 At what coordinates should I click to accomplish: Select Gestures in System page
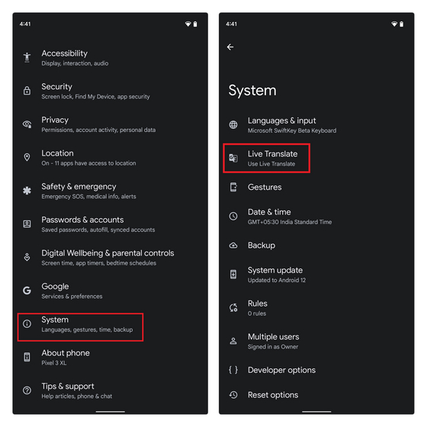[316, 187]
